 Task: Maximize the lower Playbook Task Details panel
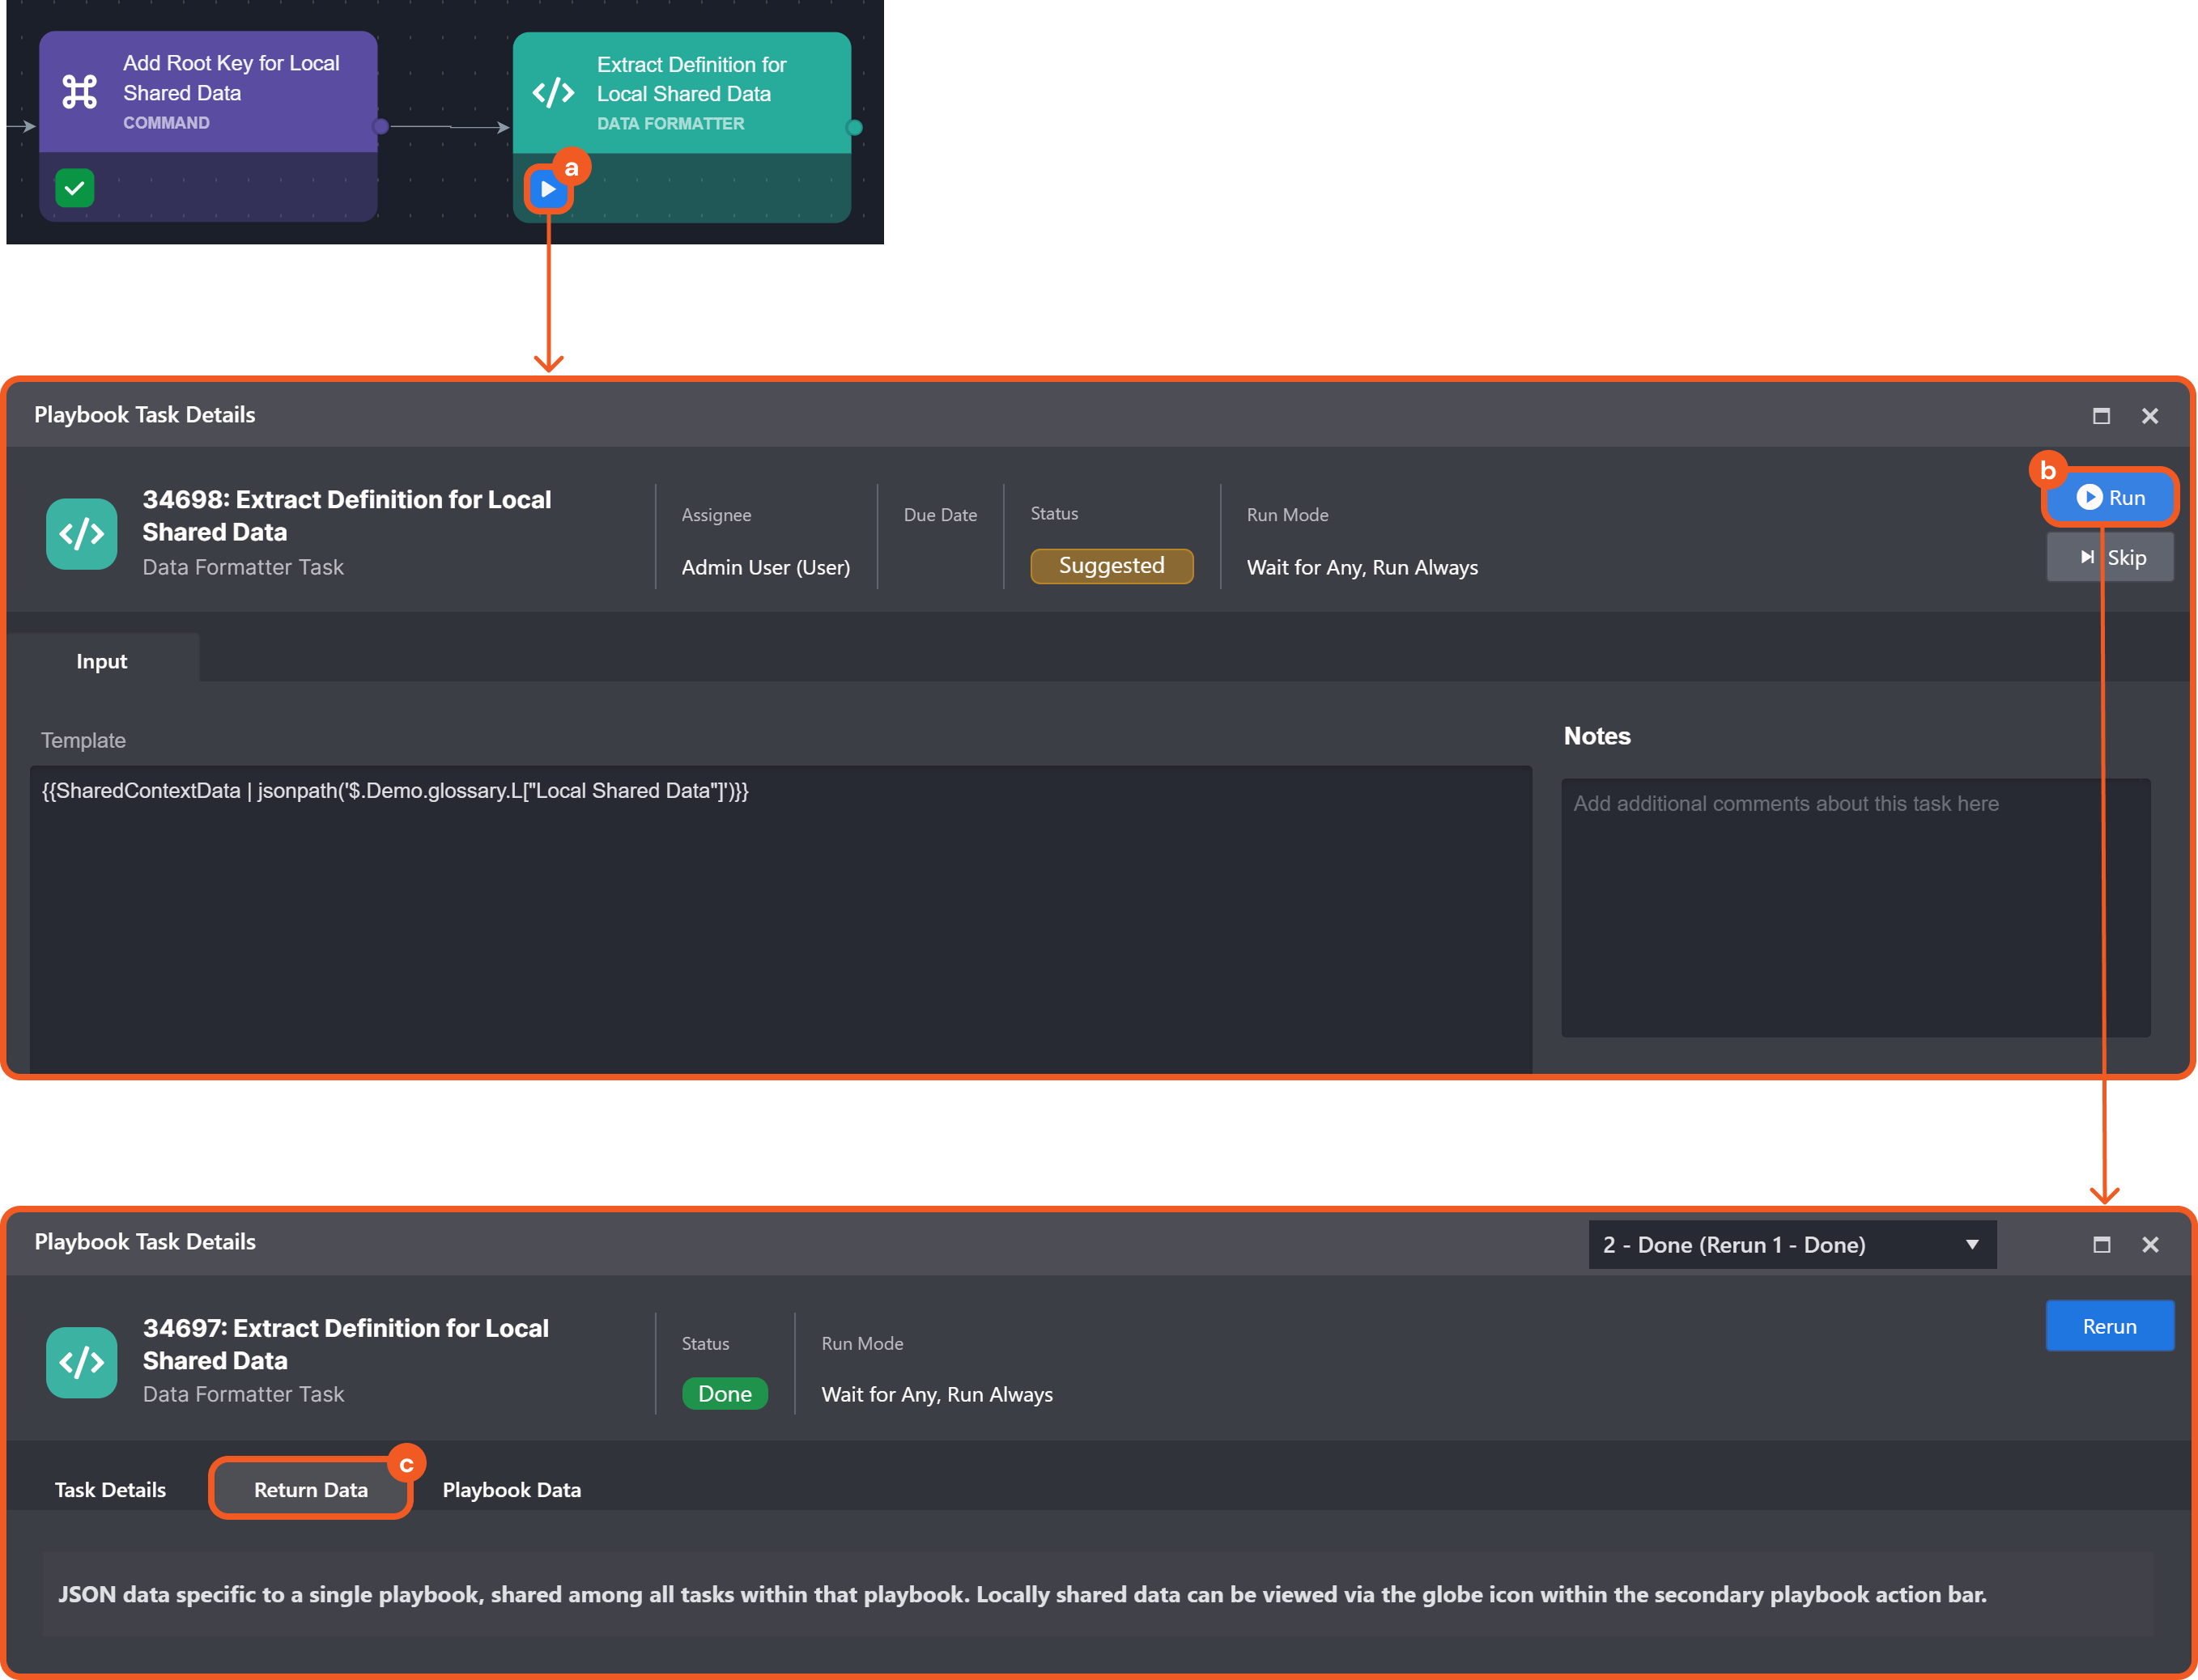coord(2101,1245)
